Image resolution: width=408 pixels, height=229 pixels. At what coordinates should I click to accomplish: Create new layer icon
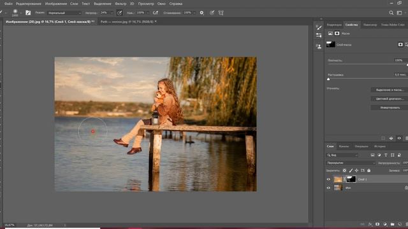coord(400,225)
